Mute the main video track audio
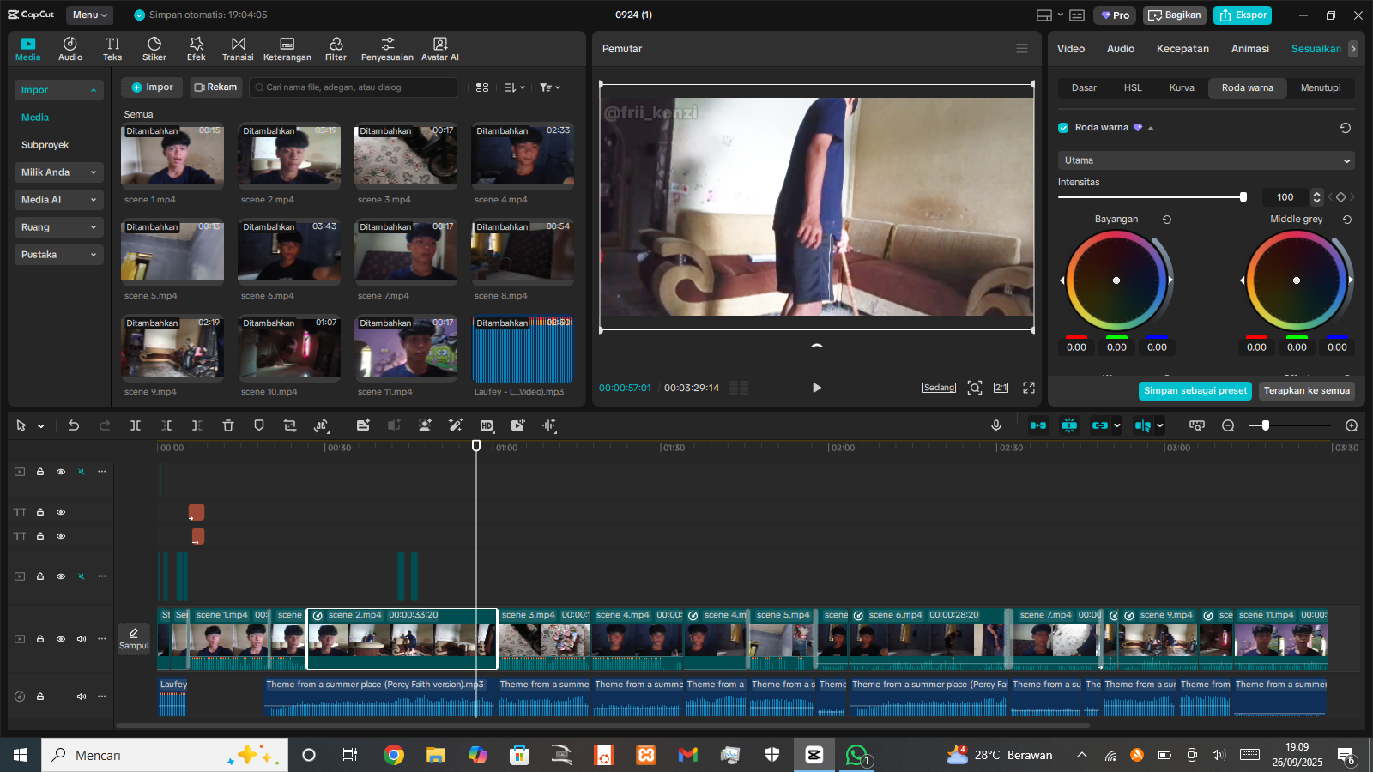Image resolution: width=1373 pixels, height=772 pixels. click(x=82, y=639)
